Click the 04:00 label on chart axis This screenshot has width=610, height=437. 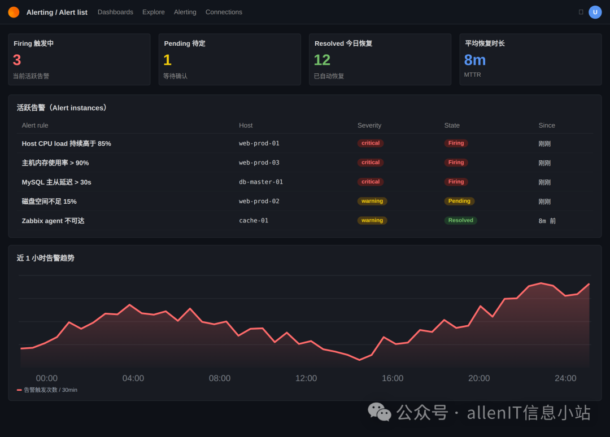(x=133, y=378)
